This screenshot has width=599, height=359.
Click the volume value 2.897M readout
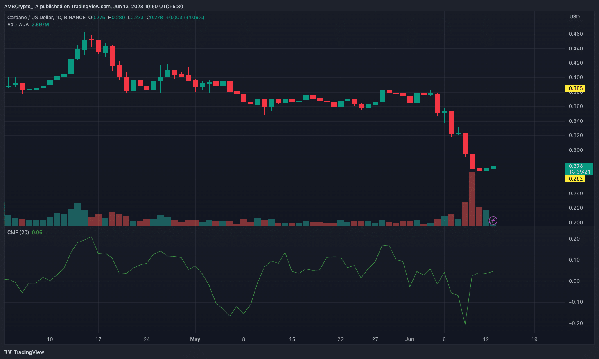[40, 25]
